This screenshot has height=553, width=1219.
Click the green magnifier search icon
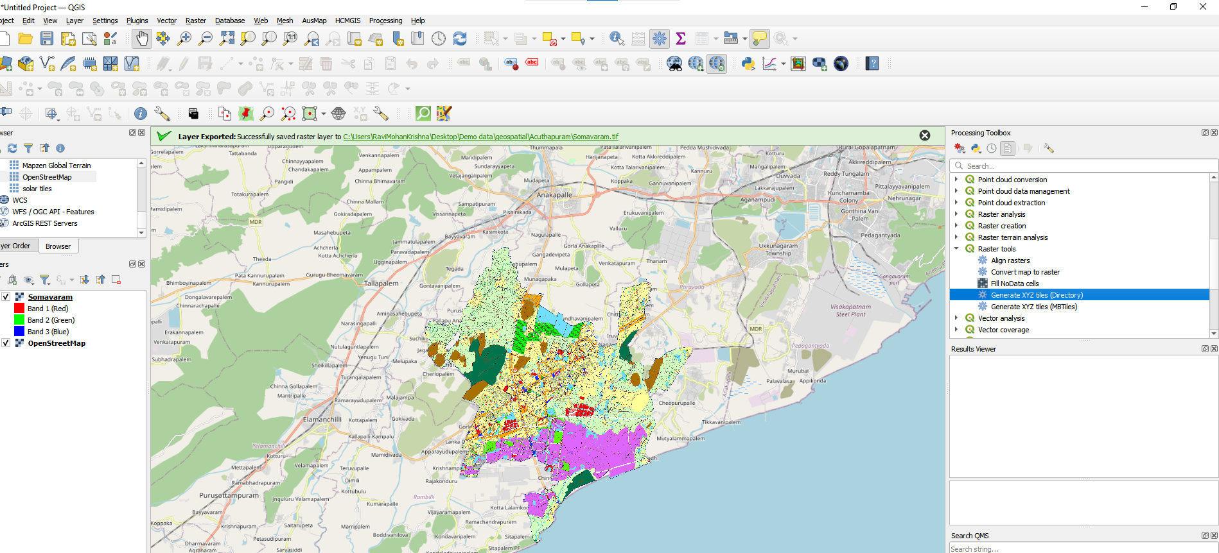tap(423, 114)
